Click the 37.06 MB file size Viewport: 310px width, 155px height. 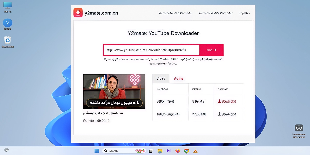click(199, 114)
